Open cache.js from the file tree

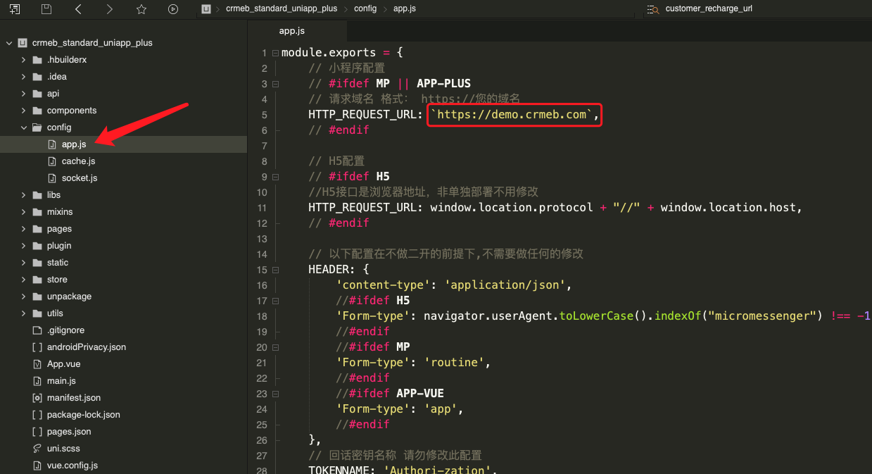[x=78, y=161]
